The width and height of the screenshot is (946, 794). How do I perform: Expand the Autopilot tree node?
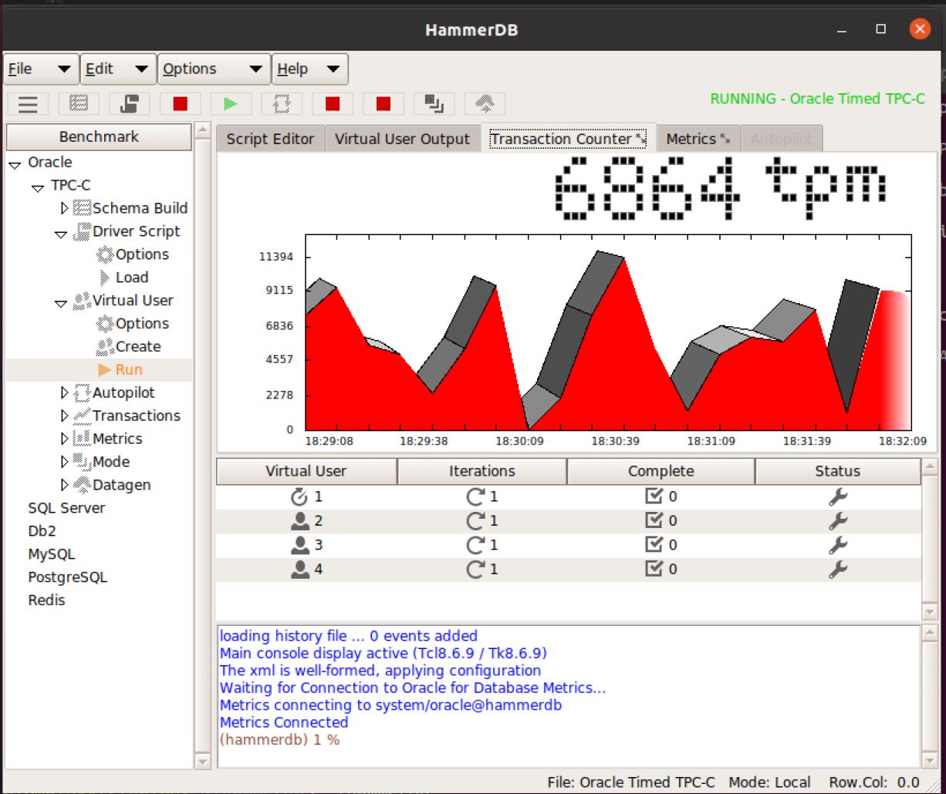point(64,393)
